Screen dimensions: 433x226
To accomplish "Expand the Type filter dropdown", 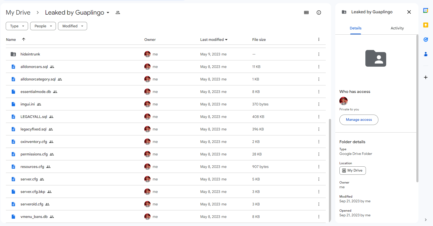I will point(17,26).
